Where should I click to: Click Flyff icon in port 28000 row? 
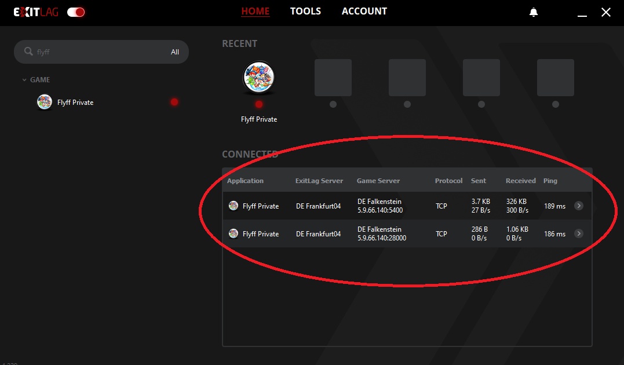(x=233, y=233)
